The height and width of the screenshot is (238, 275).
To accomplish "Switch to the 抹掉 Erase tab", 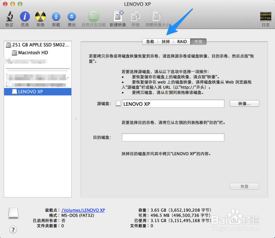I will click(166, 41).
